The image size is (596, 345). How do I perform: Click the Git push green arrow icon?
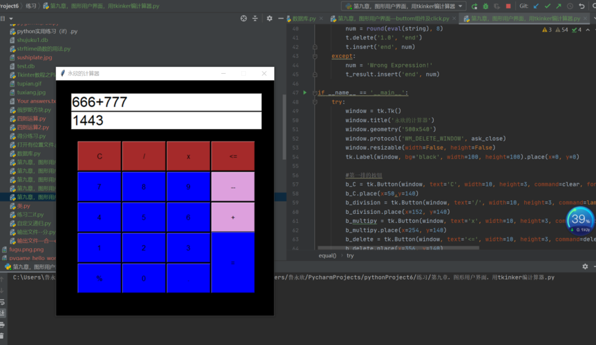[x=559, y=6]
